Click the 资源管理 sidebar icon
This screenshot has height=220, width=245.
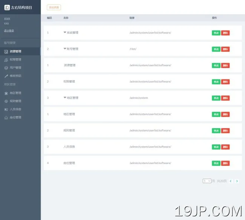(x=6, y=51)
